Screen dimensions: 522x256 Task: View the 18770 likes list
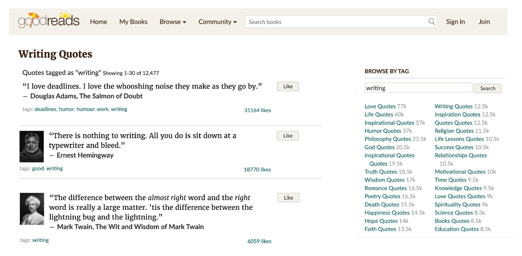tap(257, 169)
